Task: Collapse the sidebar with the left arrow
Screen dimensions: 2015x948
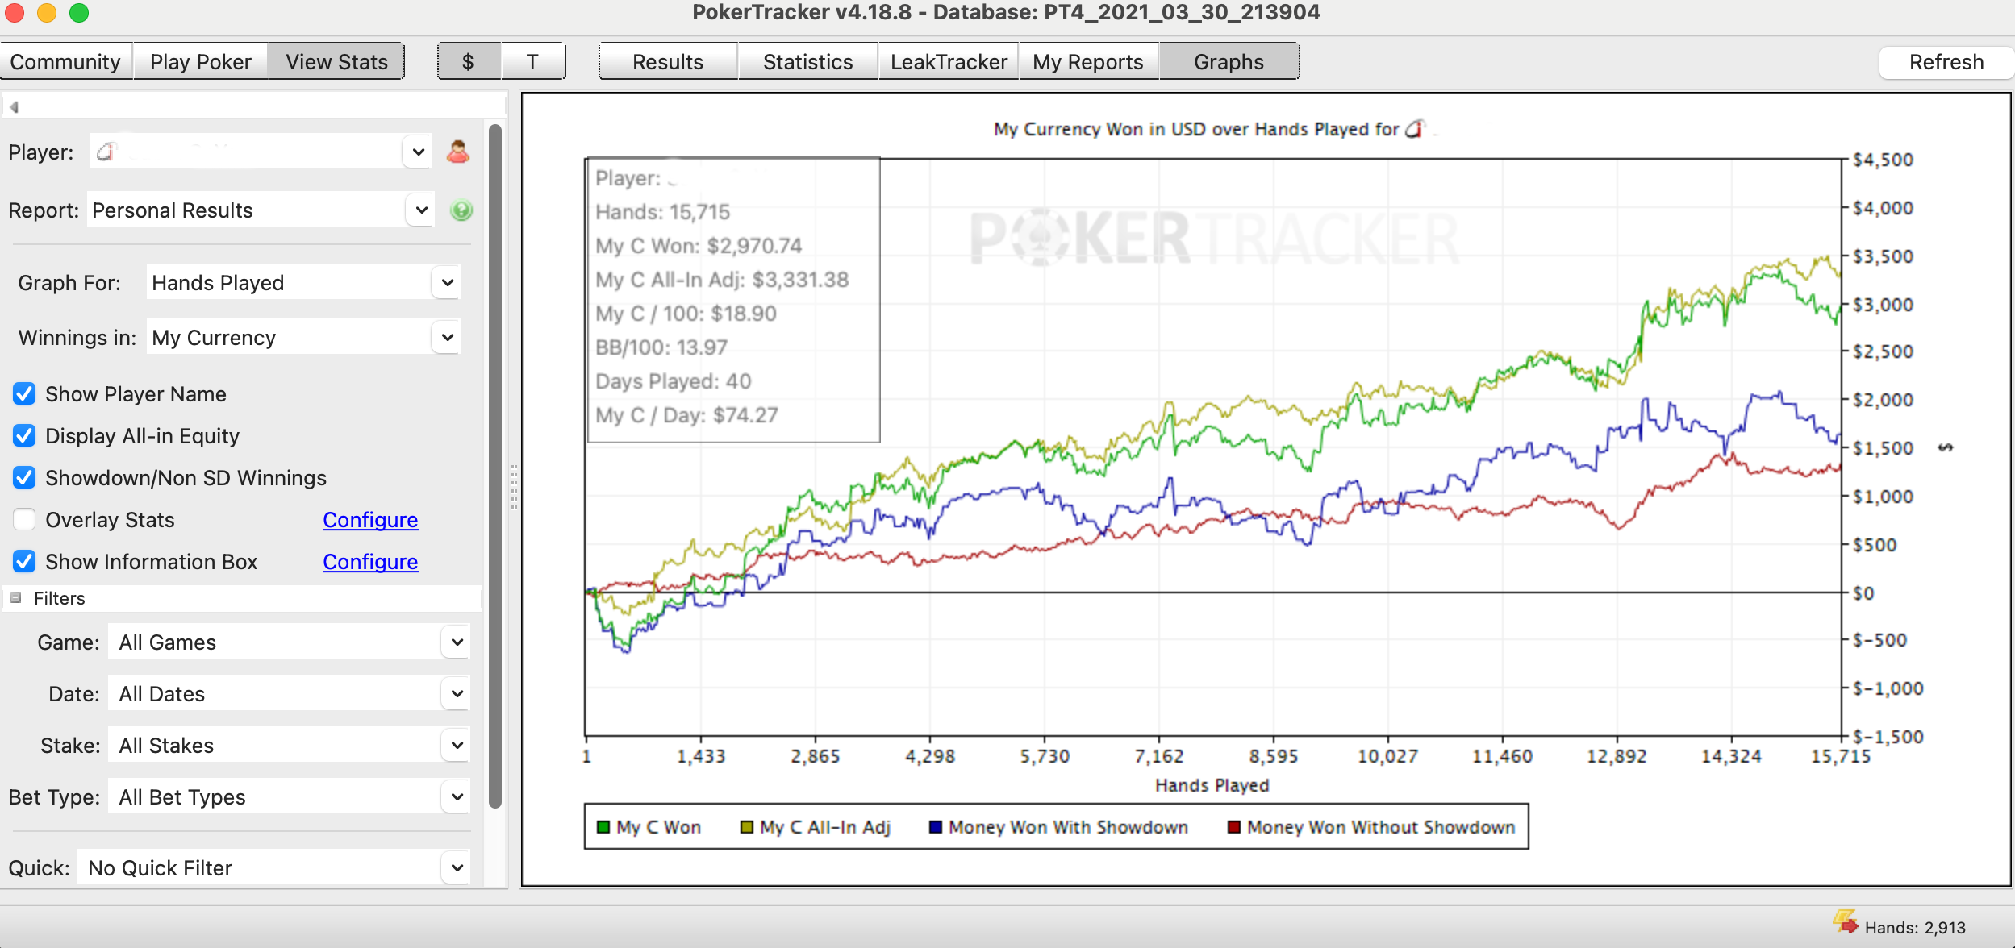Action: (x=14, y=106)
